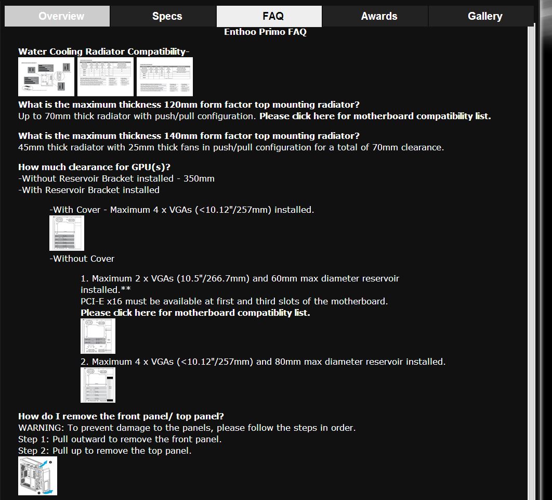Open the 2x VGA 60mm reservoir diagram

98,336
